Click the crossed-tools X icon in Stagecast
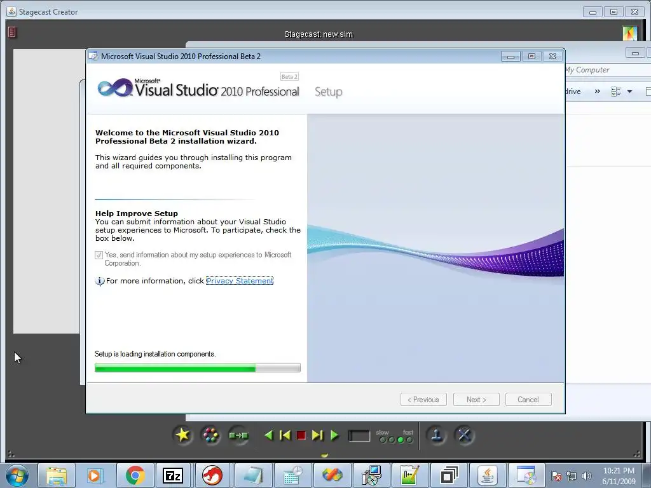Viewport: 651px width, 488px height. (x=464, y=435)
